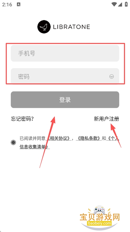The image size is (130, 232).
Task: Toggle password visibility eye icon
Action: [112, 77]
